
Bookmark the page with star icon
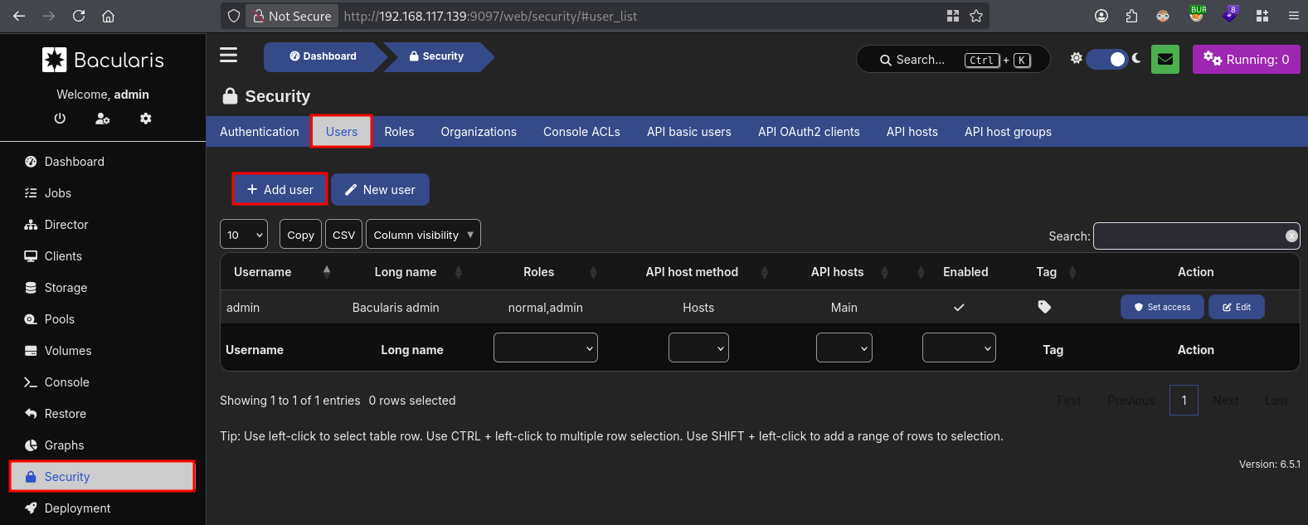click(x=976, y=16)
